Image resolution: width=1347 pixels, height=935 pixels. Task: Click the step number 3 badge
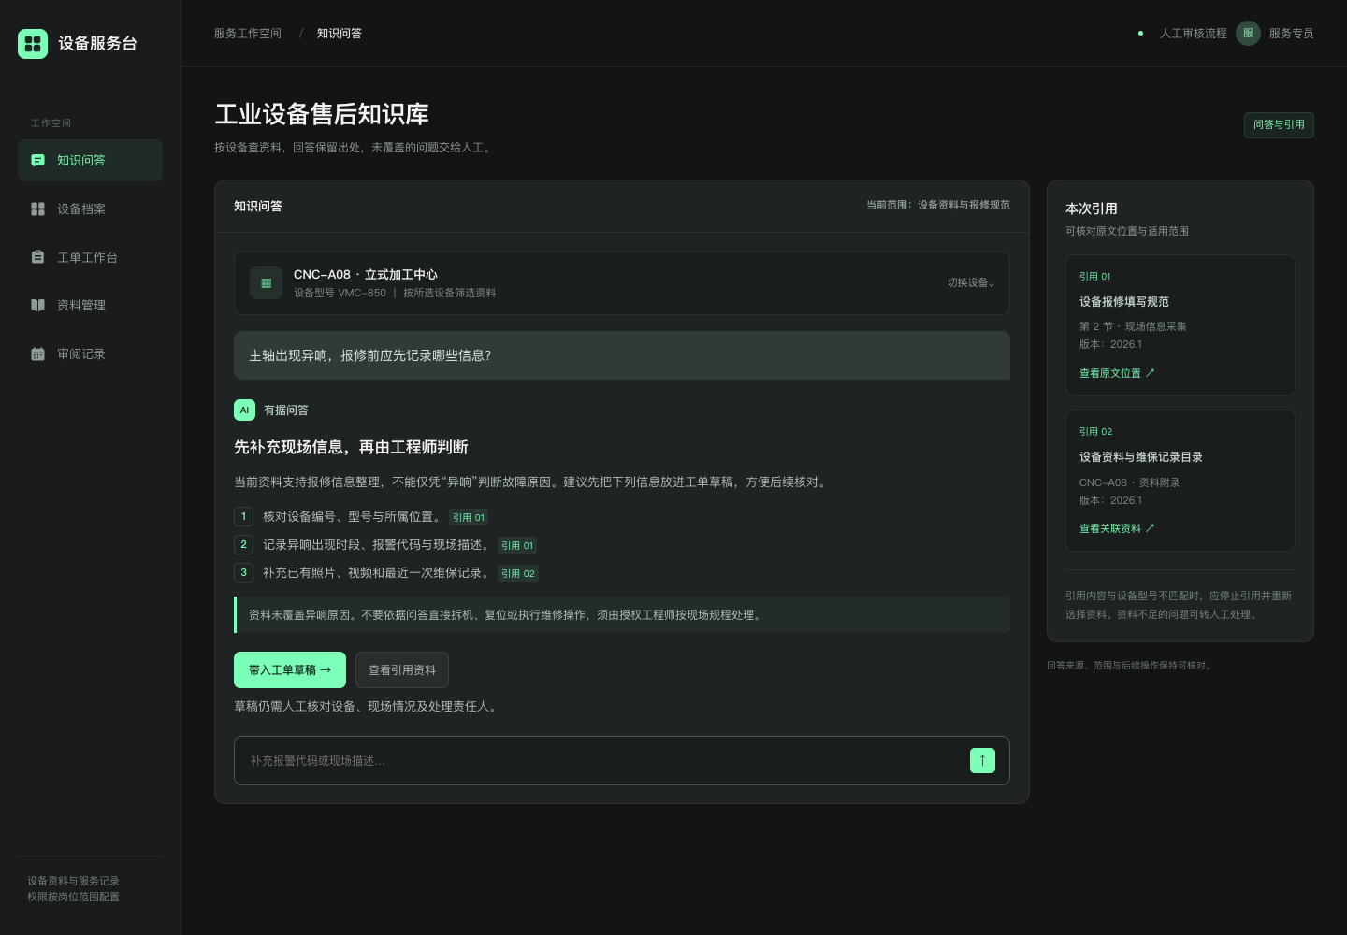click(244, 573)
